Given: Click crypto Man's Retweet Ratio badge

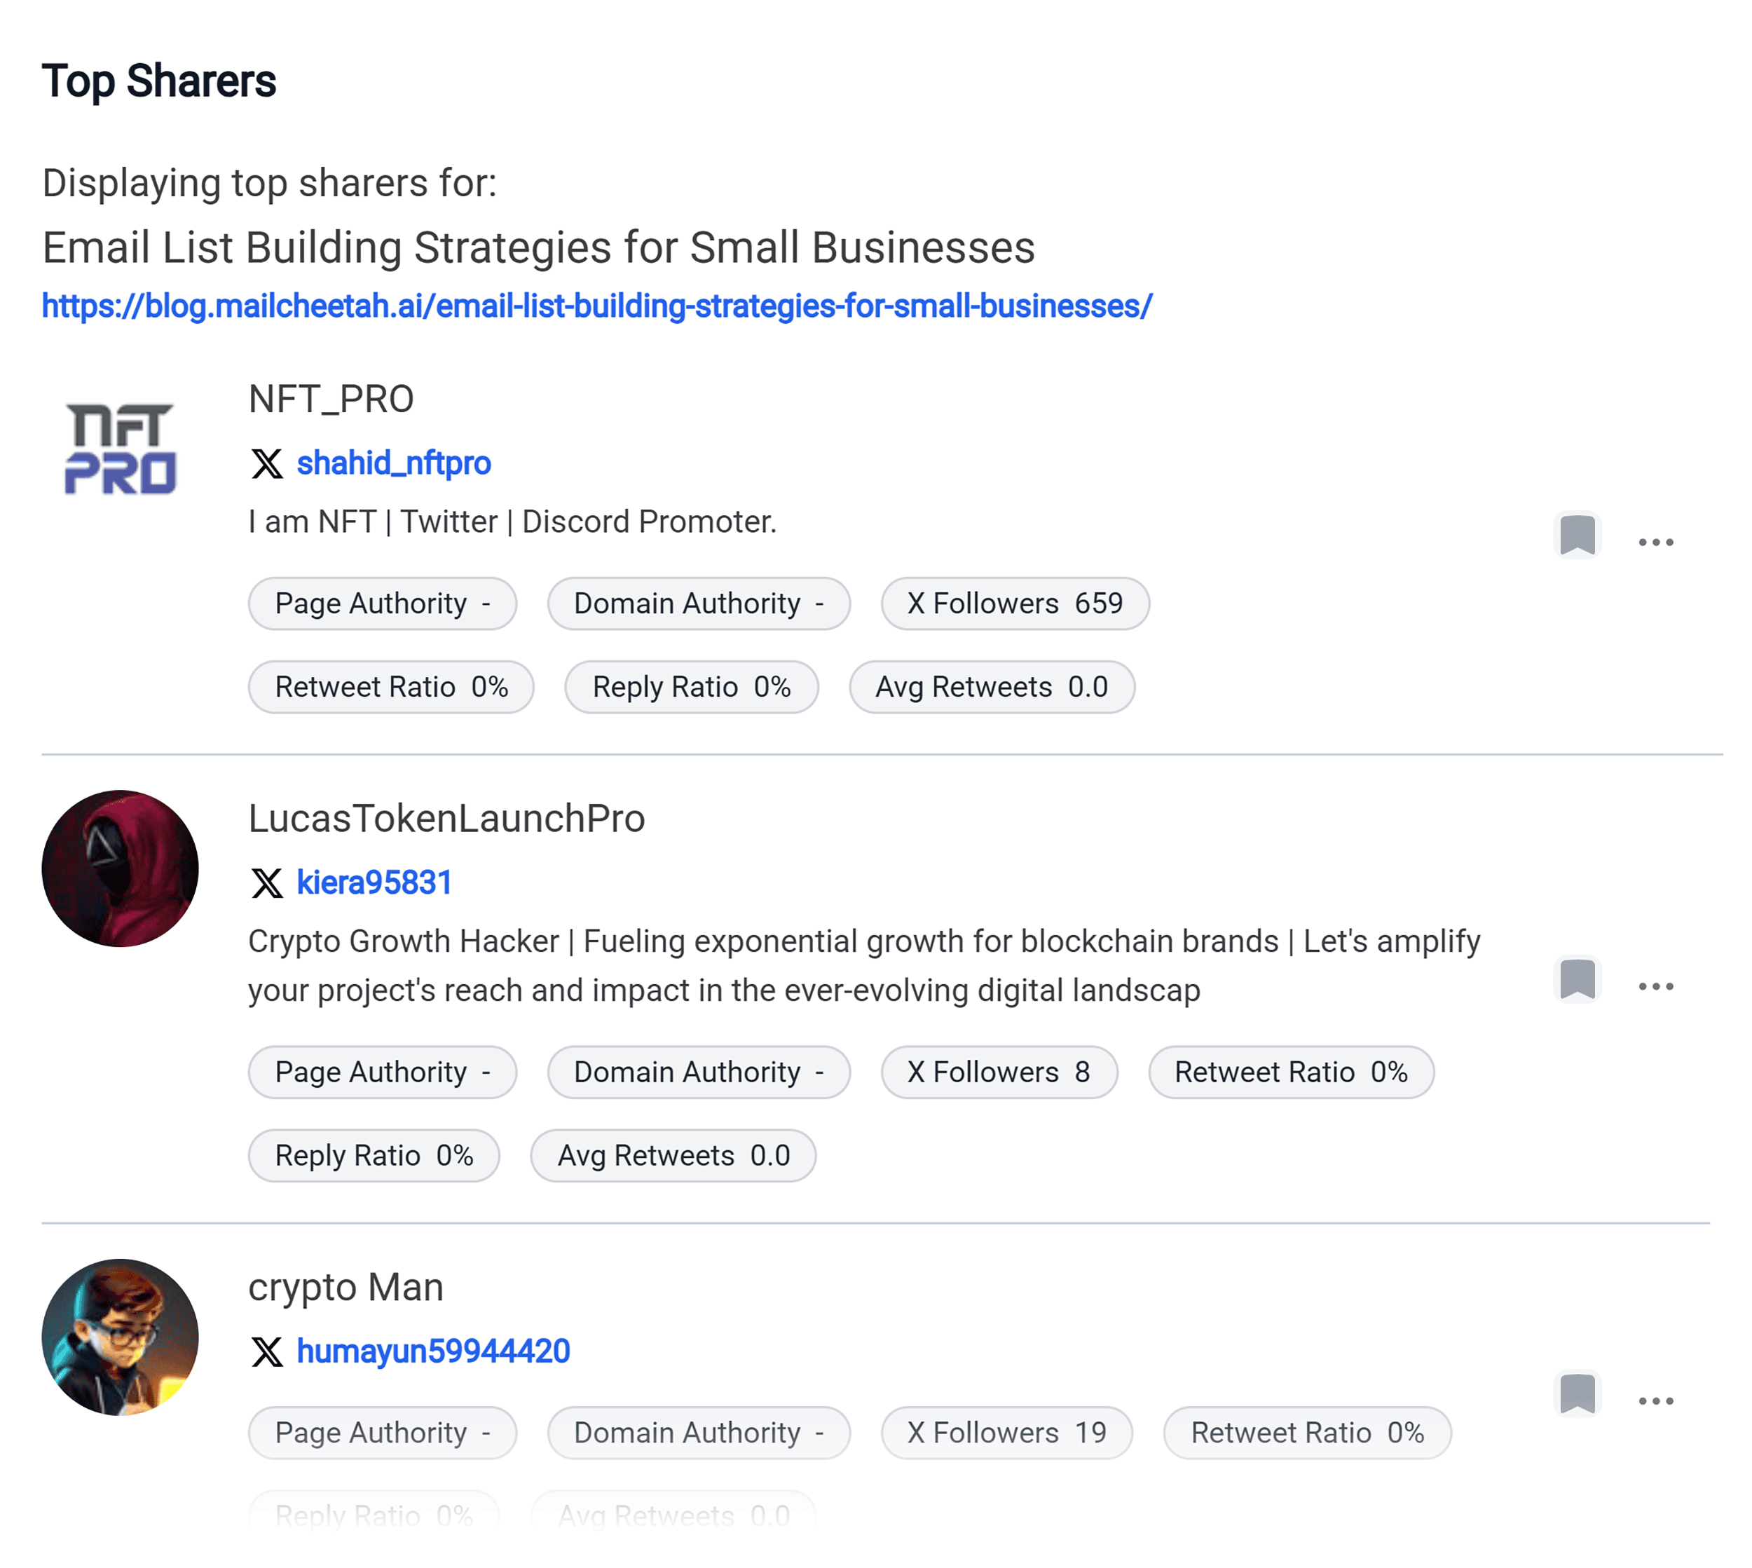Looking at the screenshot, I should (x=1306, y=1433).
